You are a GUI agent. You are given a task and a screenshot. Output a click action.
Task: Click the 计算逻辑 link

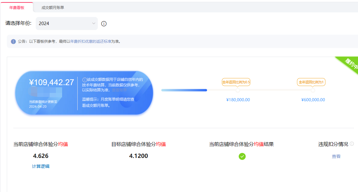41,166
